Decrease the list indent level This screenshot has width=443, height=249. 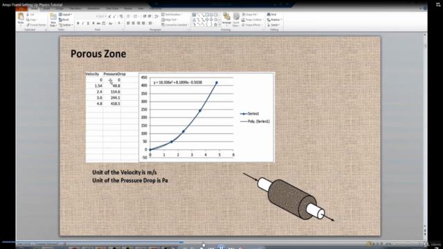click(x=145, y=17)
